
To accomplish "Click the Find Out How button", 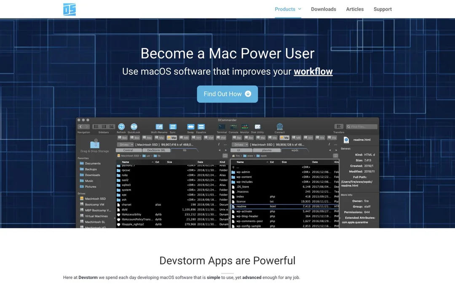I will point(227,94).
